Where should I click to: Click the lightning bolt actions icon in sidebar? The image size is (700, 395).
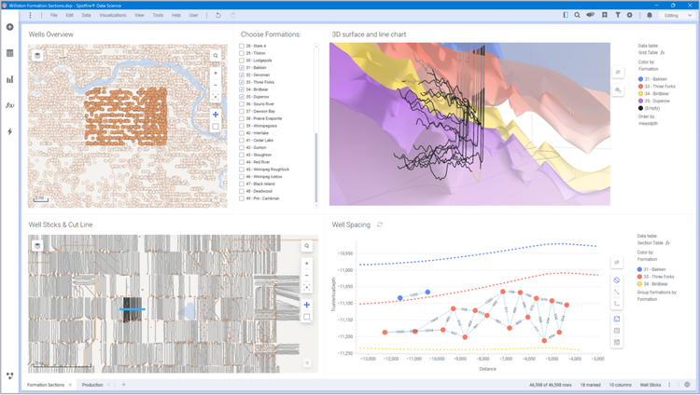[10, 131]
